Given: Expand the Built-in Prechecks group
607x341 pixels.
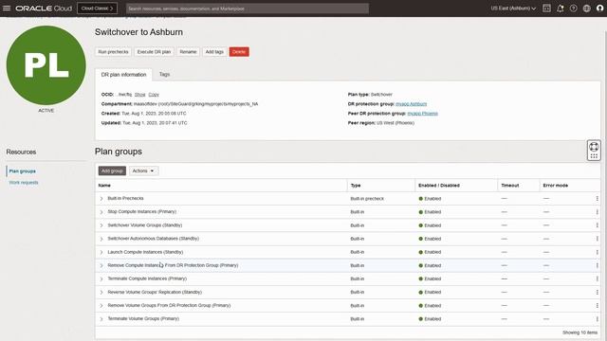Looking at the screenshot, I should click(101, 199).
